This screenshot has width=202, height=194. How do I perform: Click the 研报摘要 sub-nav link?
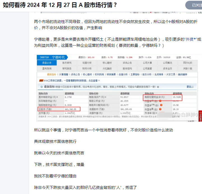(x=111, y=75)
